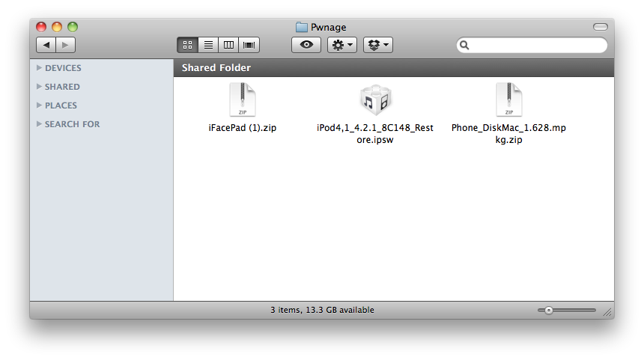Click the toolbar hide pill button
The image size is (644, 360).
tap(601, 27)
